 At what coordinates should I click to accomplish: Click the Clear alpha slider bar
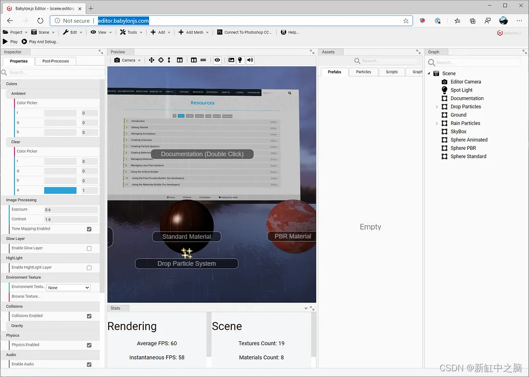coord(60,191)
